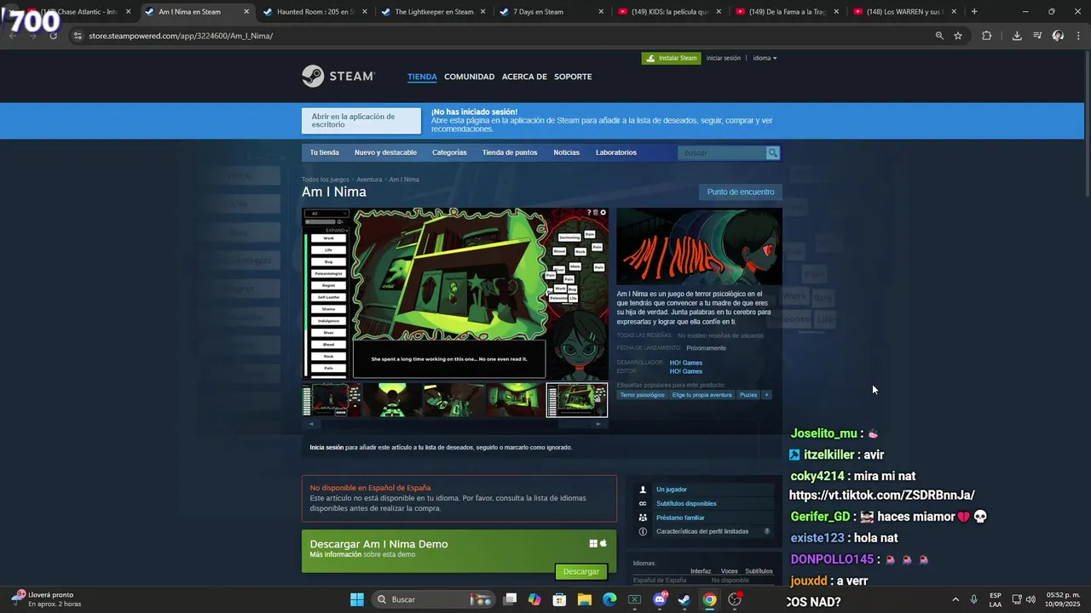The image size is (1091, 613).
Task: Click Abrir en la aplicación de escritorio
Action: (x=361, y=121)
